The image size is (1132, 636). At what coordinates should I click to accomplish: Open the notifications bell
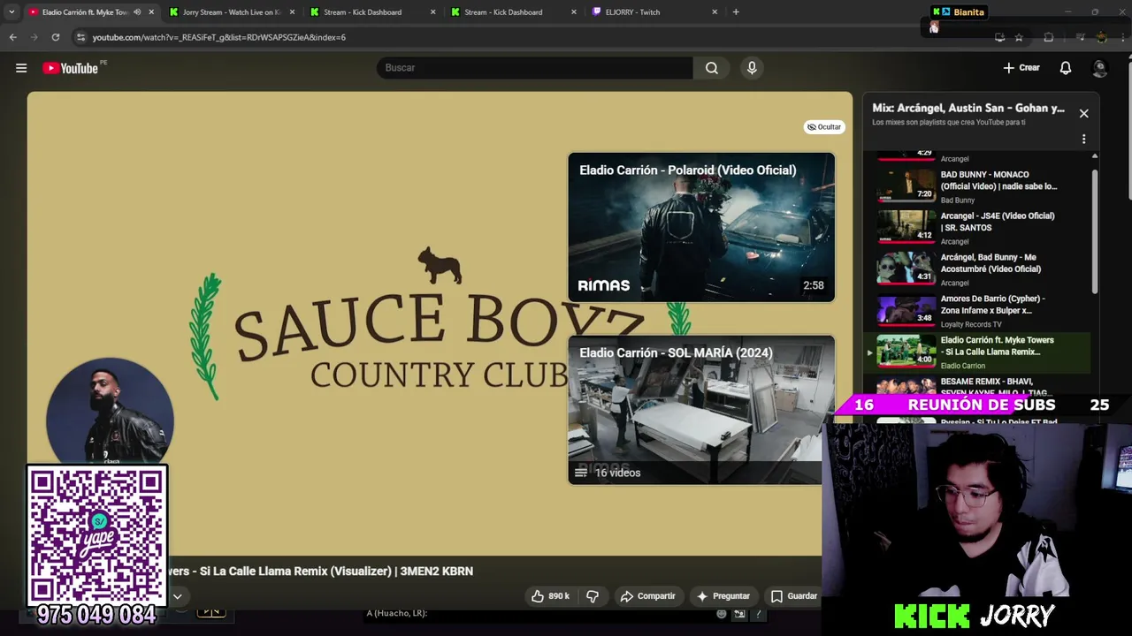click(1066, 68)
